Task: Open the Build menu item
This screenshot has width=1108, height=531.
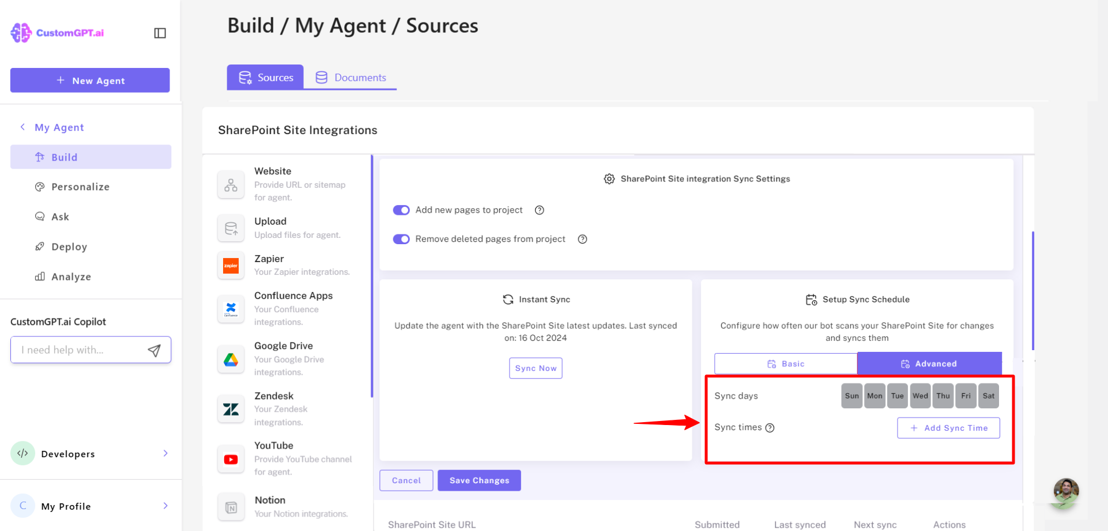Action: point(91,157)
